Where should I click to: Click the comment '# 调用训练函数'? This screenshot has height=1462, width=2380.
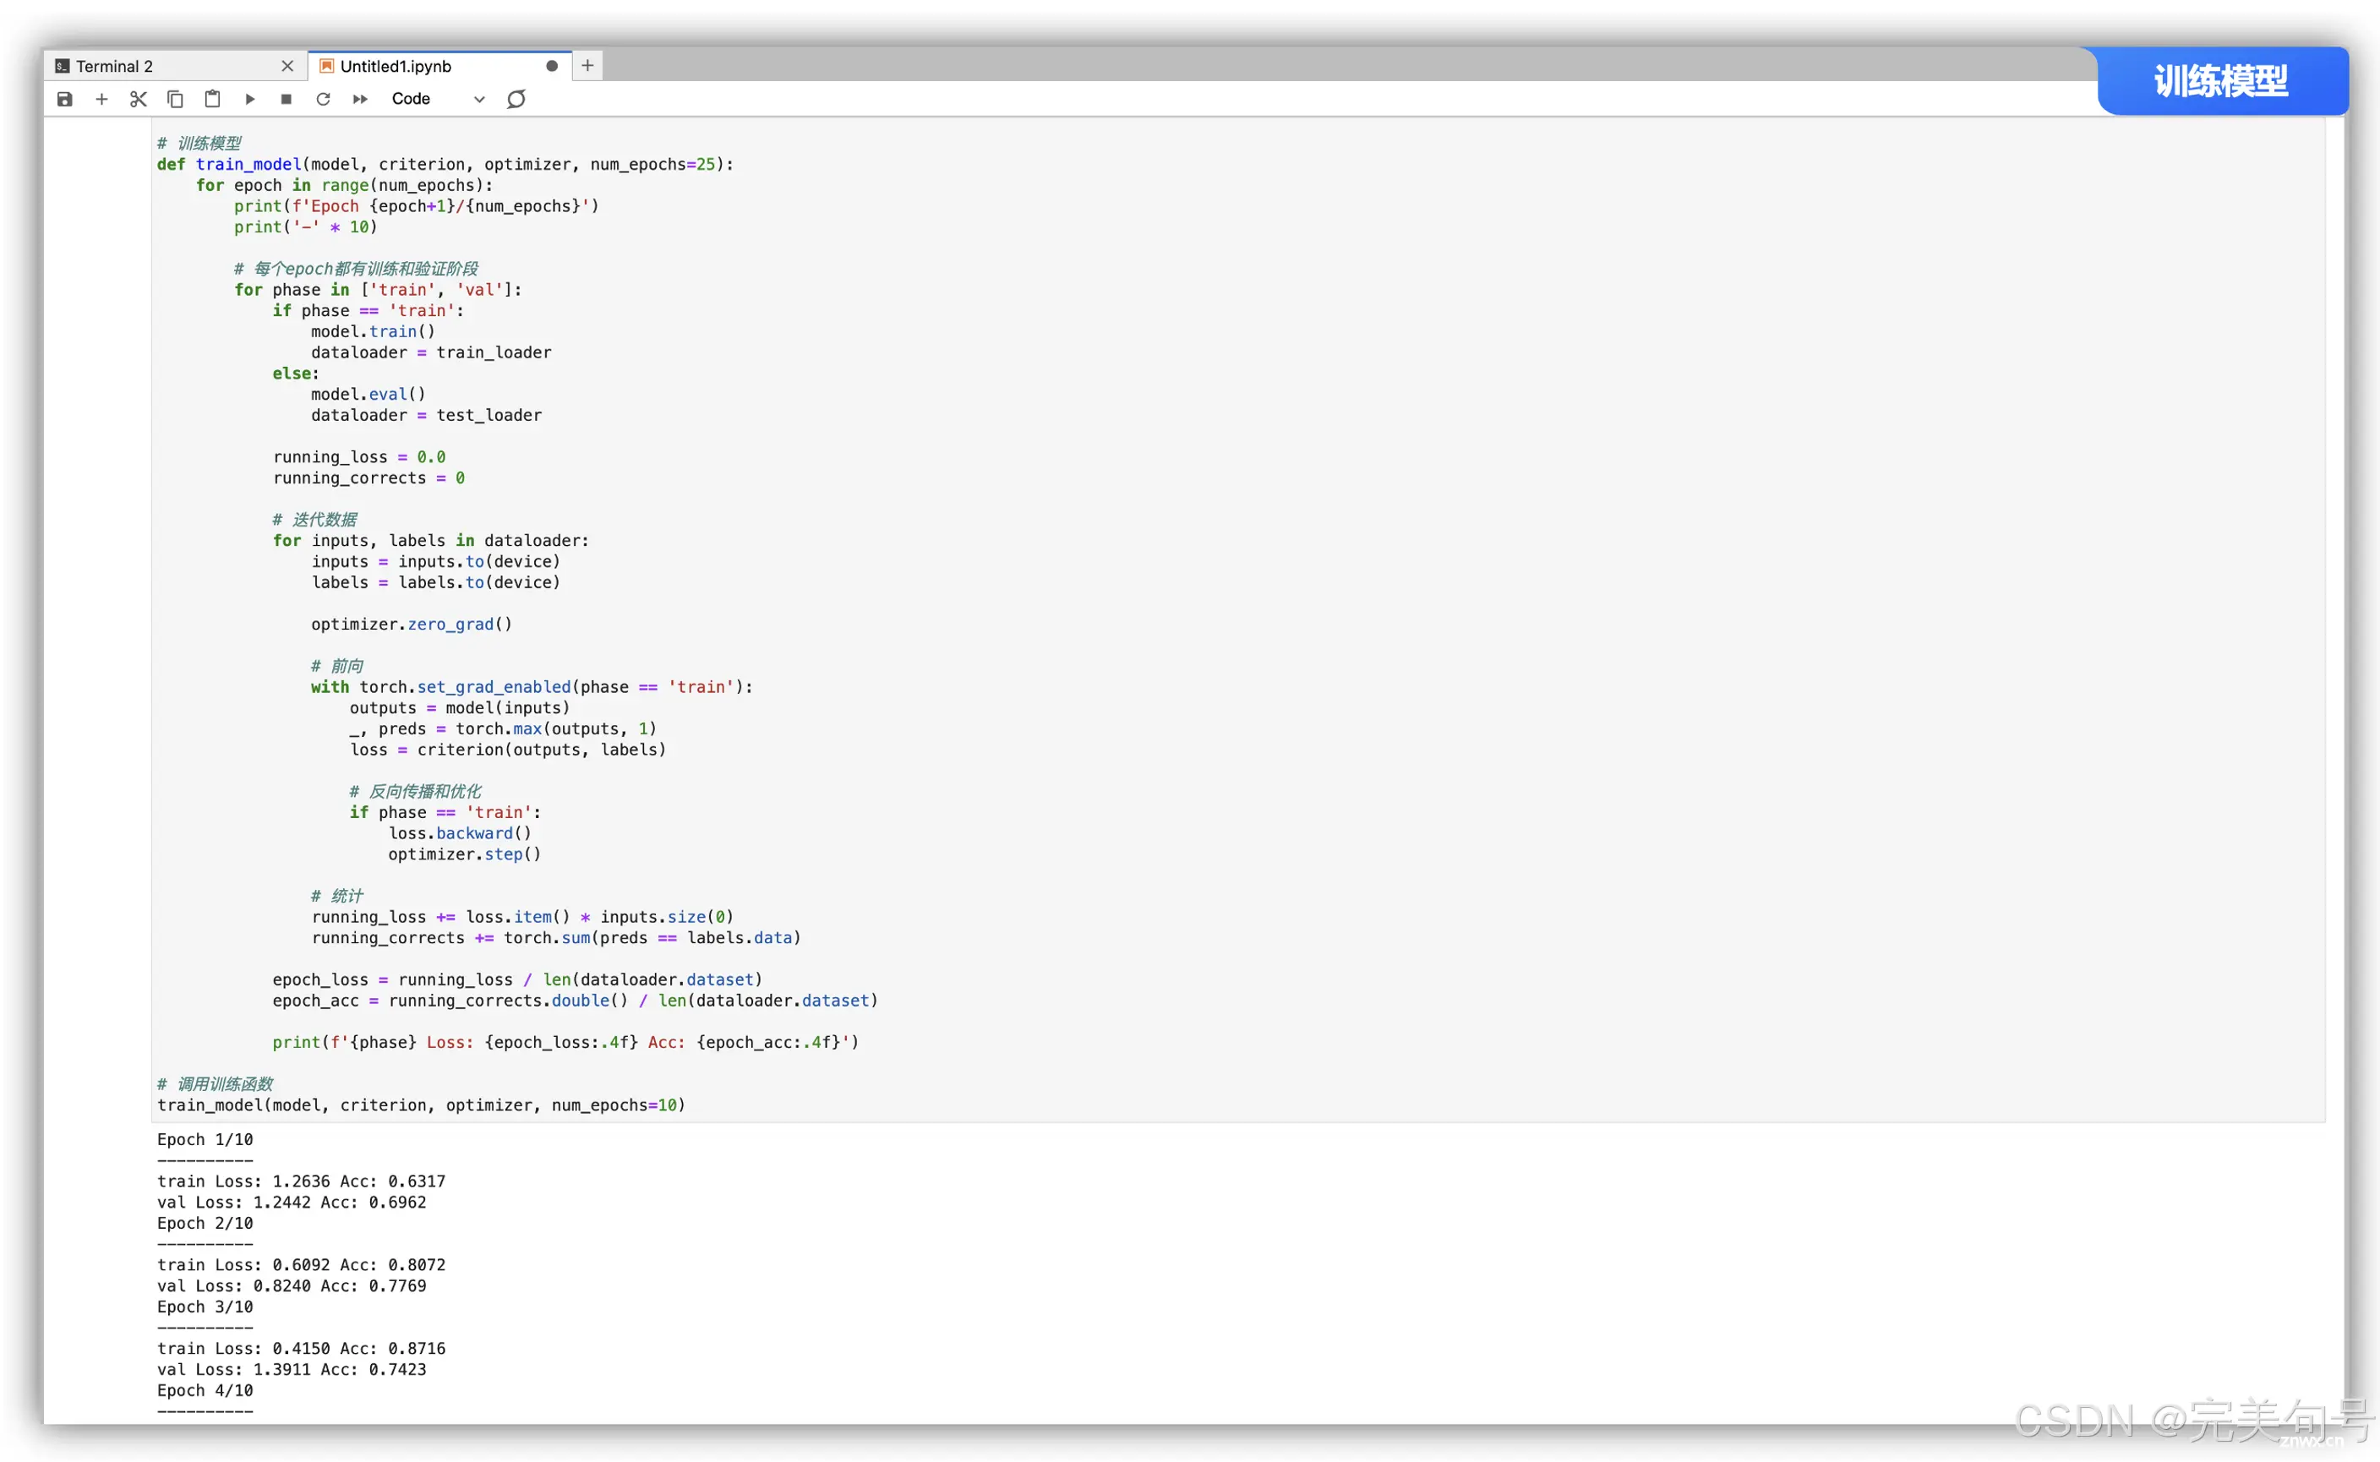point(215,1085)
